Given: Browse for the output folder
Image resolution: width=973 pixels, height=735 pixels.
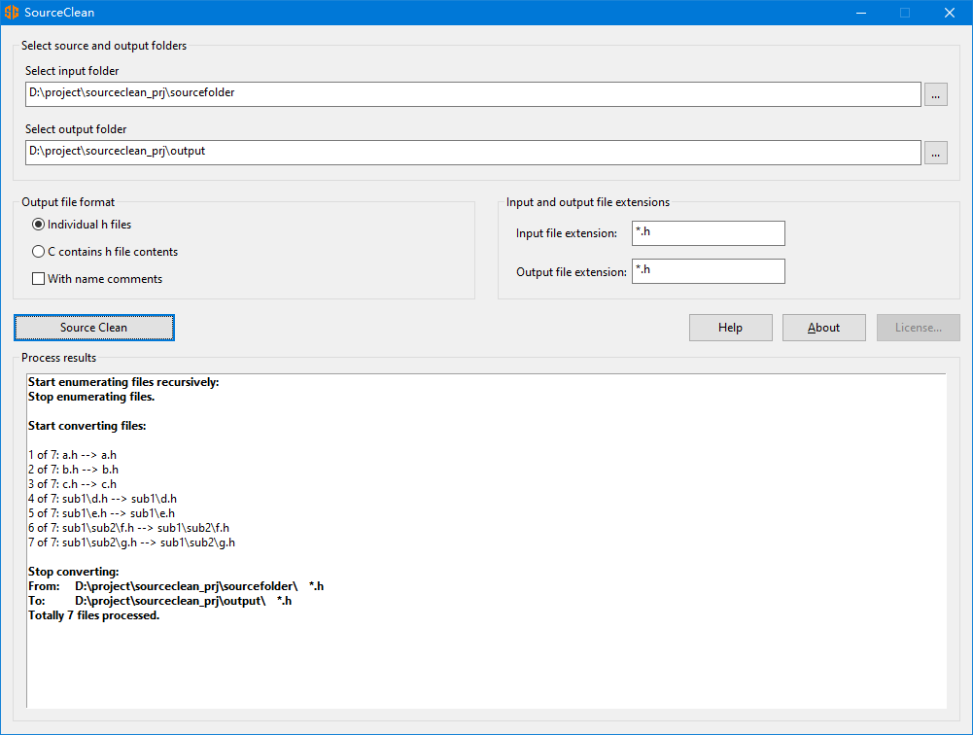Looking at the screenshot, I should tap(935, 153).
